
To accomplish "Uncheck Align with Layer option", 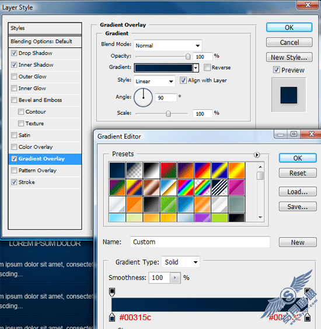I will [x=183, y=80].
